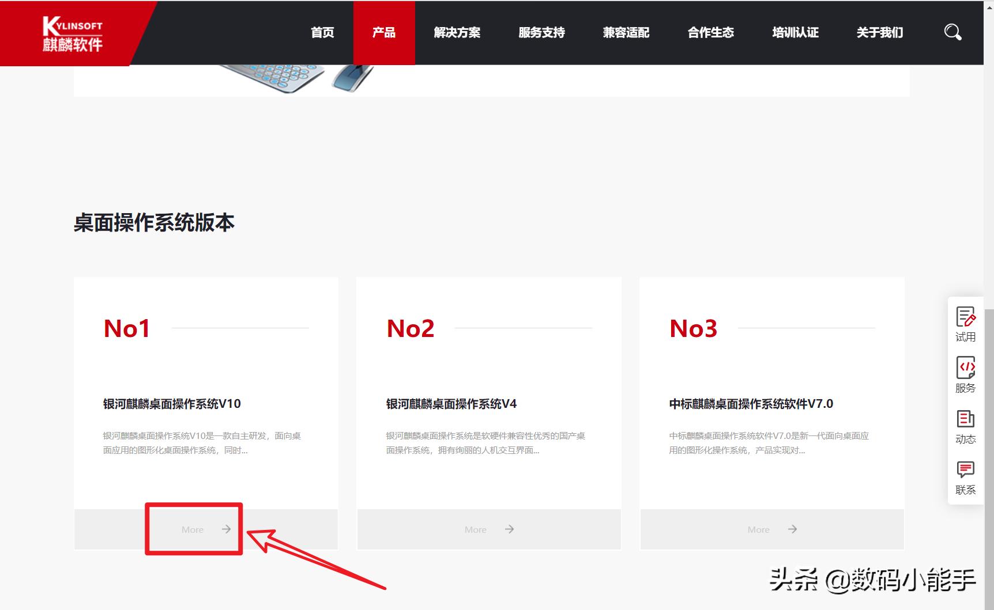Click the Kylinsoft 麒麟软件 logo
The height and width of the screenshot is (610, 994).
[x=72, y=32]
